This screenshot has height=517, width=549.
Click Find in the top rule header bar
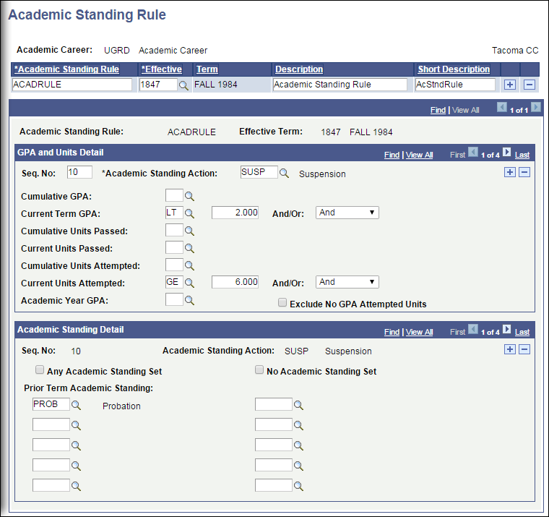point(438,110)
